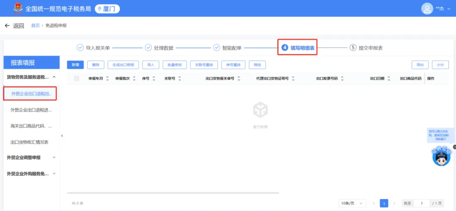Go to step 5 提交申报表
Viewport: 456px width, 211px height.
tap(366, 48)
